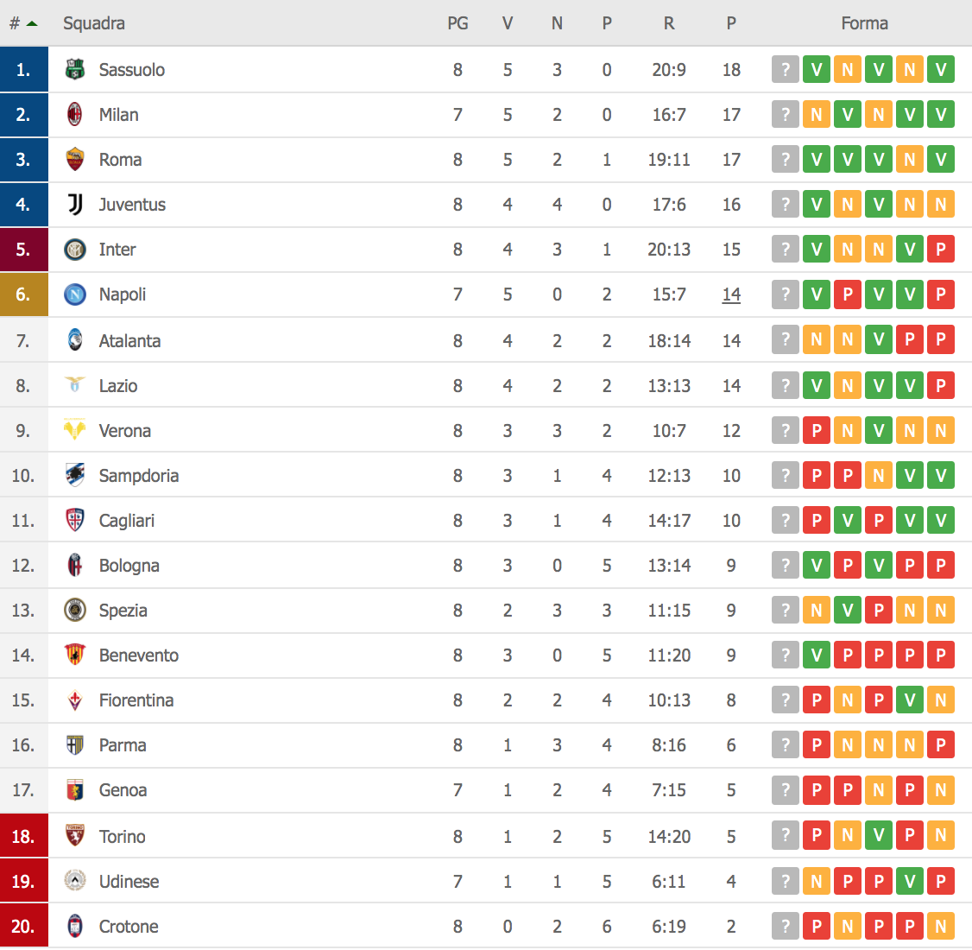Click the Crotone club badge
The width and height of the screenshot is (972, 950).
[76, 926]
